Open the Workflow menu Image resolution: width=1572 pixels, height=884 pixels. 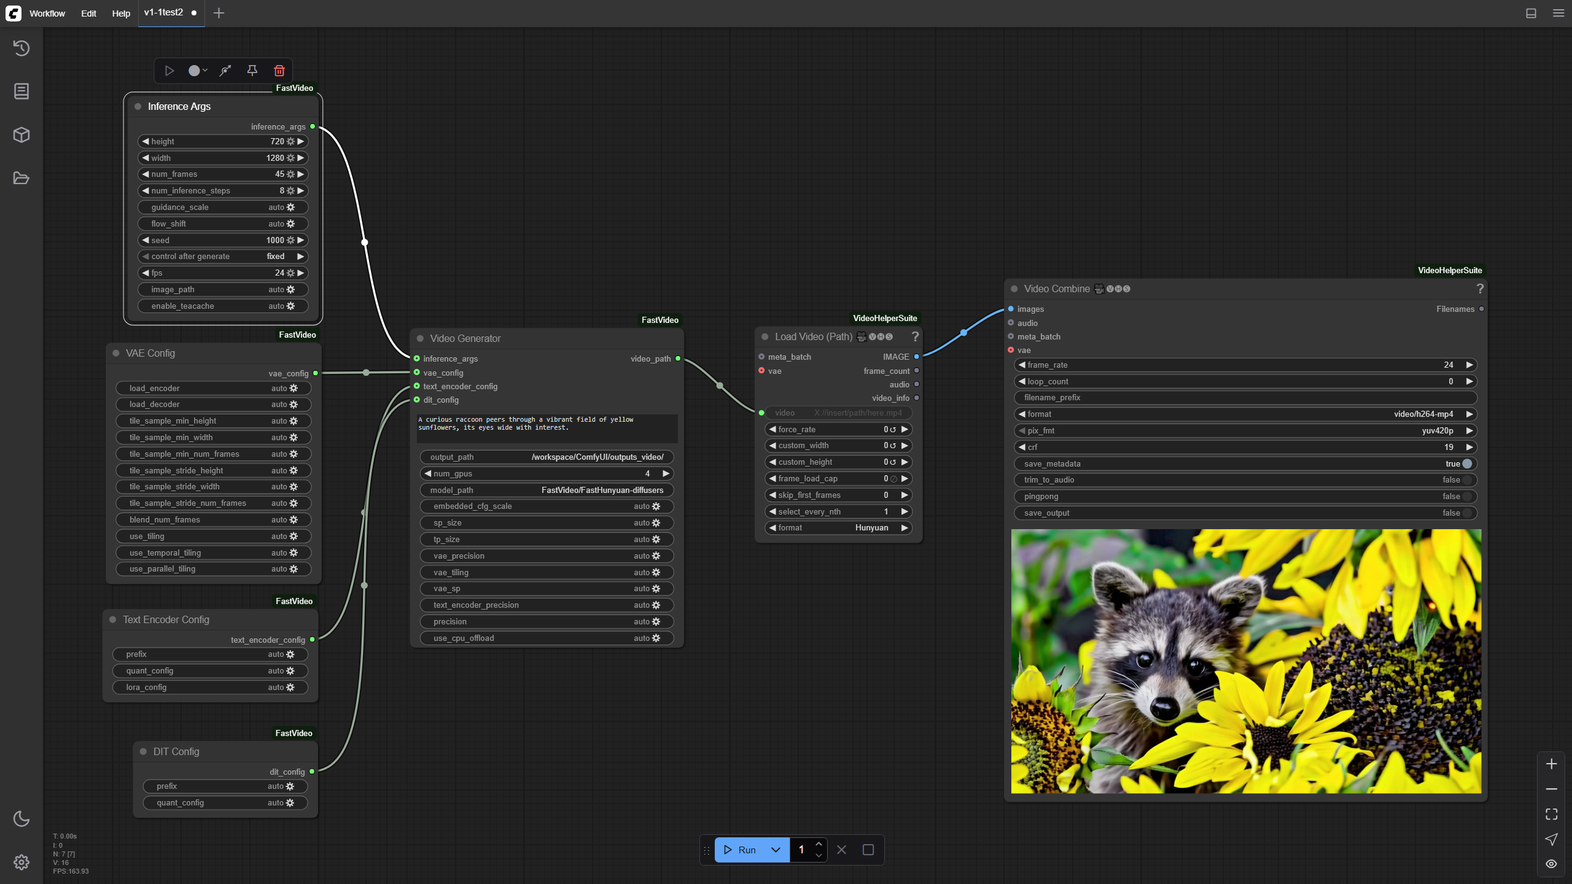47,14
